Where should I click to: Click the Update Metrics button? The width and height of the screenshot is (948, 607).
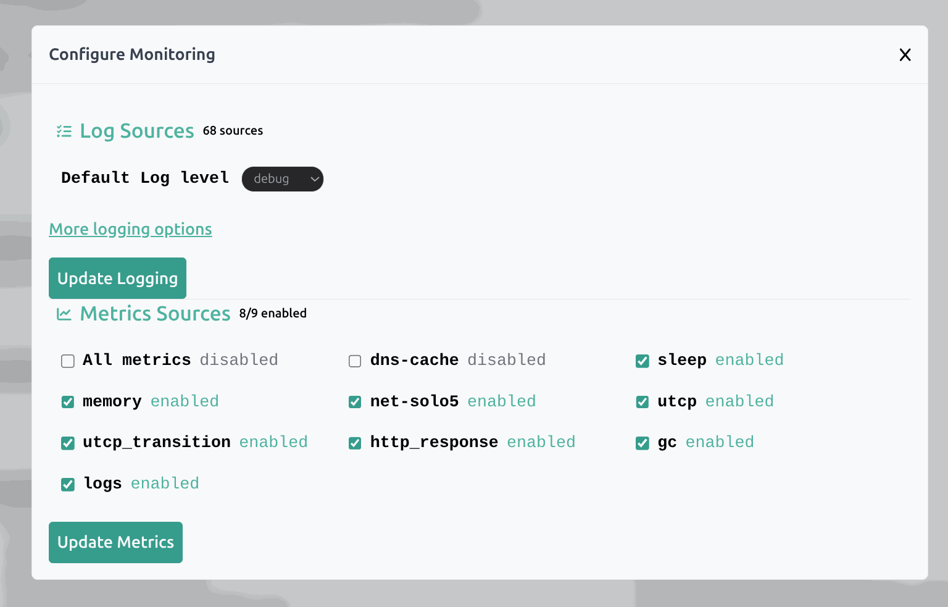[115, 542]
